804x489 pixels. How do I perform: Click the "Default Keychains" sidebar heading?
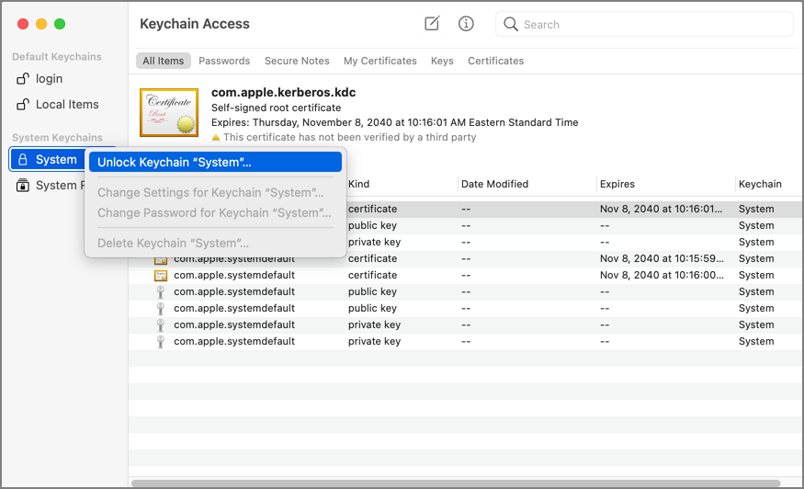pyautogui.click(x=57, y=56)
